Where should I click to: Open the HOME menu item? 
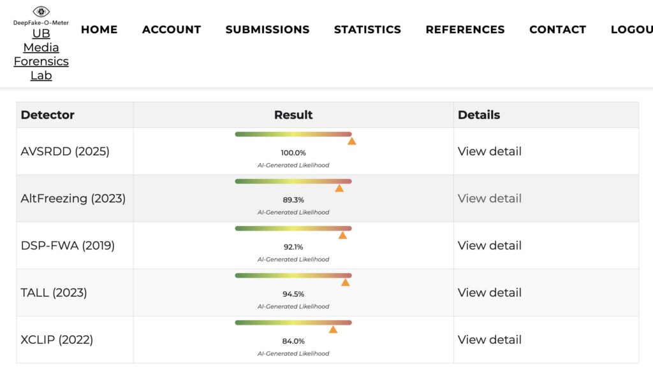(x=99, y=29)
